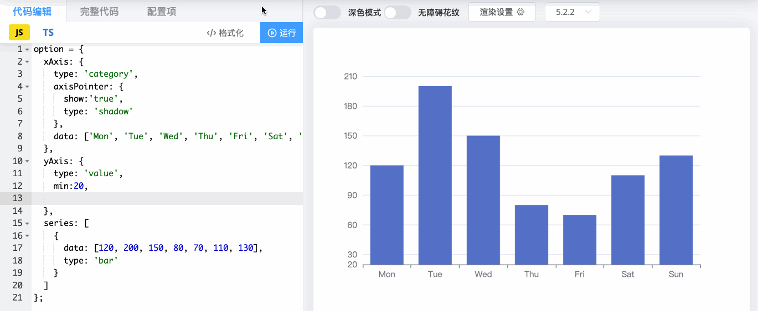The image size is (758, 311).
Task: Click the Fri bar in chart
Action: click(579, 240)
